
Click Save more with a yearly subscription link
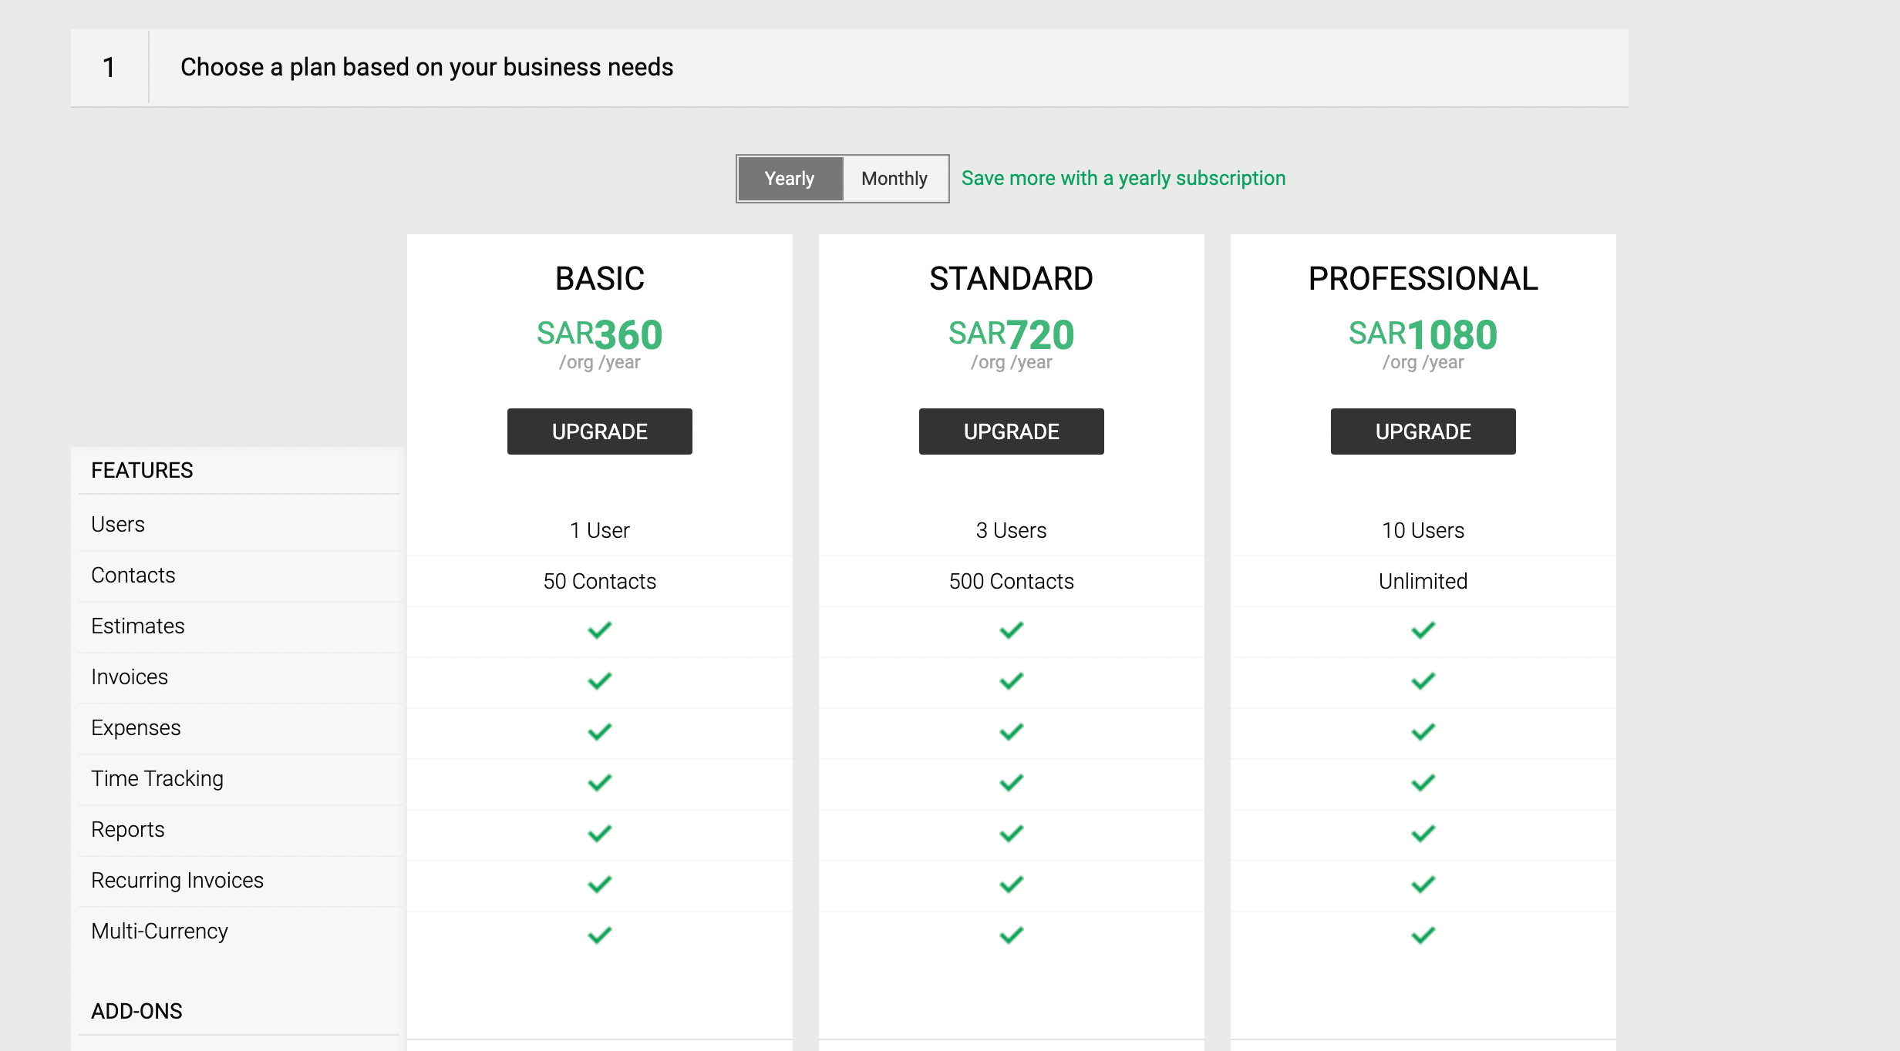click(x=1123, y=179)
